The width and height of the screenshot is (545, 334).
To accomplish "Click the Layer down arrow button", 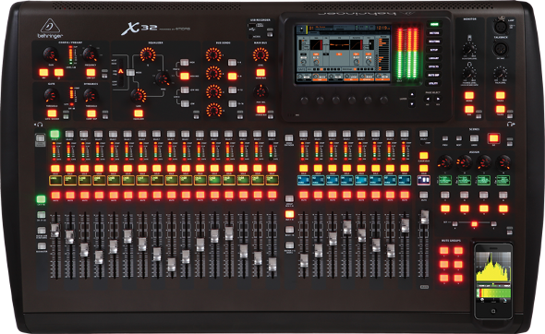I will coord(412,103).
